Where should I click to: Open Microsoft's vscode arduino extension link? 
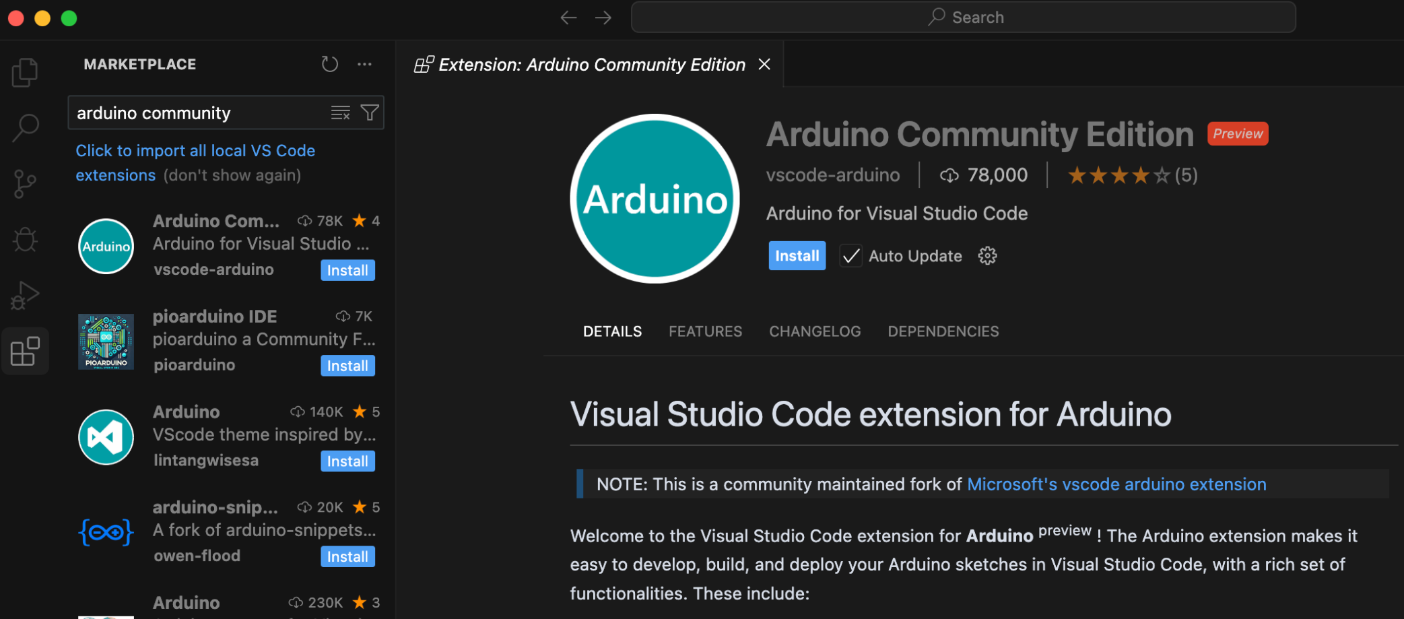[x=1116, y=484]
